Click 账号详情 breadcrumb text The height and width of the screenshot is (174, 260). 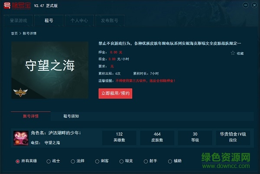[x=29, y=33]
